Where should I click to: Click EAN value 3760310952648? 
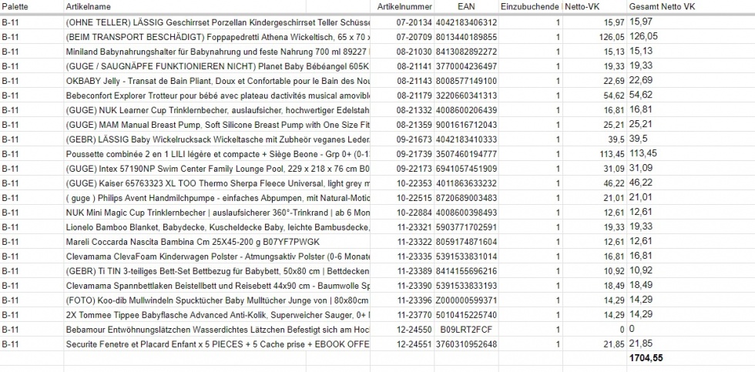coord(466,344)
